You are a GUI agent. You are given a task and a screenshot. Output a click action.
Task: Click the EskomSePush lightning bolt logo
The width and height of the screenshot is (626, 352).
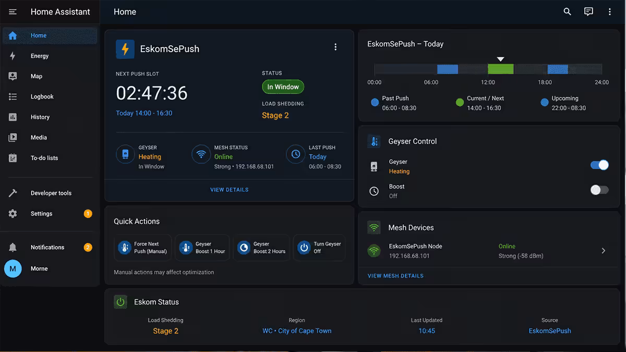[x=125, y=49]
